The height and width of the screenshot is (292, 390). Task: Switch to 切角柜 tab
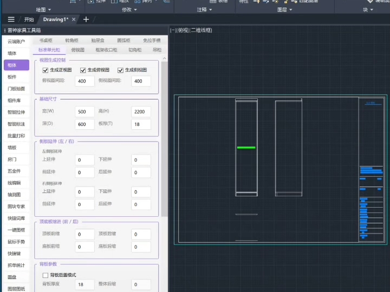[x=135, y=50]
